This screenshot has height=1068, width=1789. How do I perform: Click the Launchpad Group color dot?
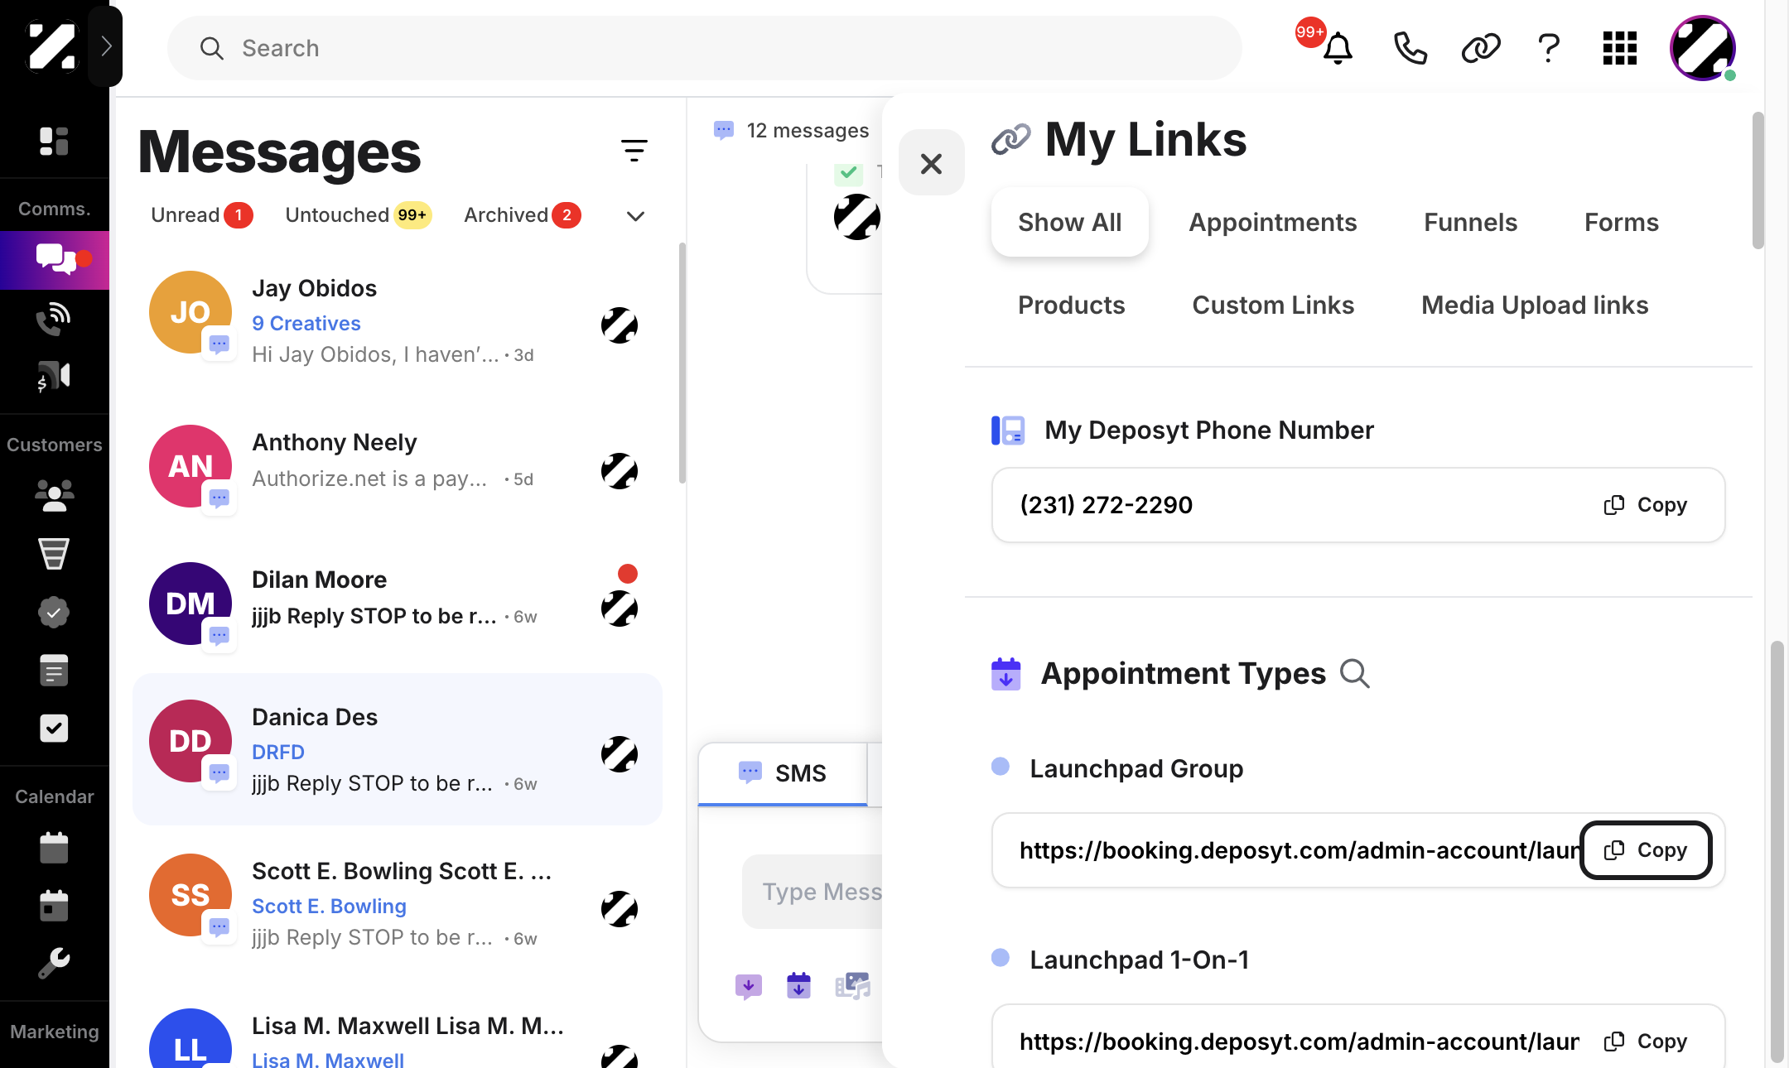pos(1001,767)
